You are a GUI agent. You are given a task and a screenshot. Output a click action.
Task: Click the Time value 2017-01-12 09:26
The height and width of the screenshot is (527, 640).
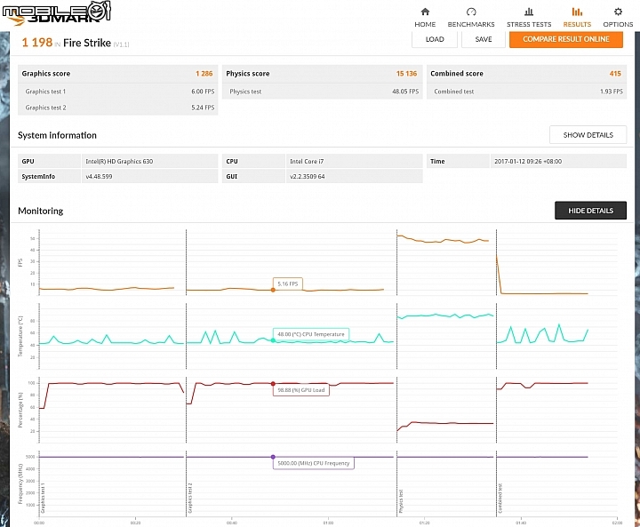point(528,161)
